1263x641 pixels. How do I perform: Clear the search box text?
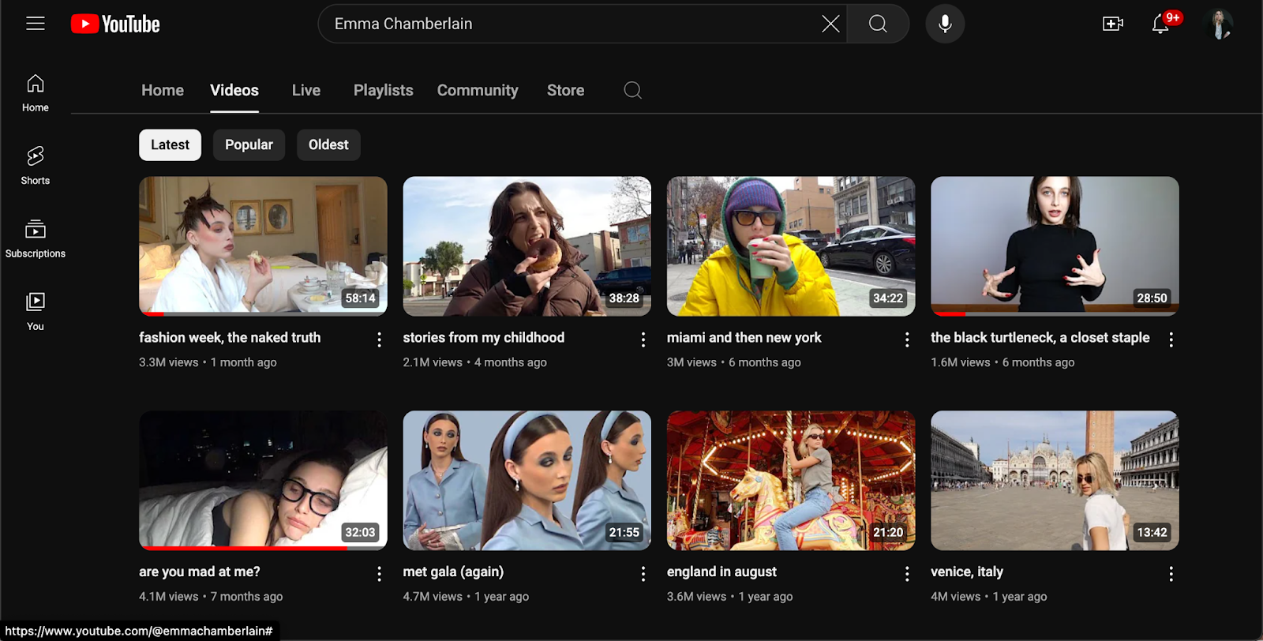(830, 24)
